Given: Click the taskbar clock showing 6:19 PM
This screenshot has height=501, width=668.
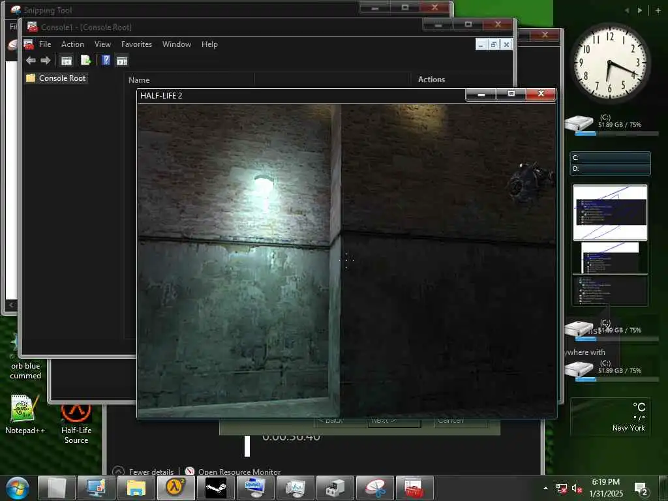Looking at the screenshot, I should point(606,488).
